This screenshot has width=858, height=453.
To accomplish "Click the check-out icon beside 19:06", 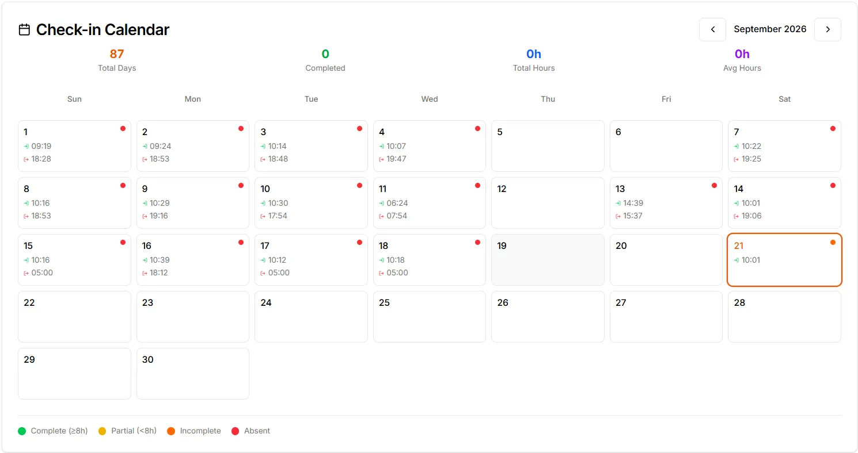I will tap(736, 216).
